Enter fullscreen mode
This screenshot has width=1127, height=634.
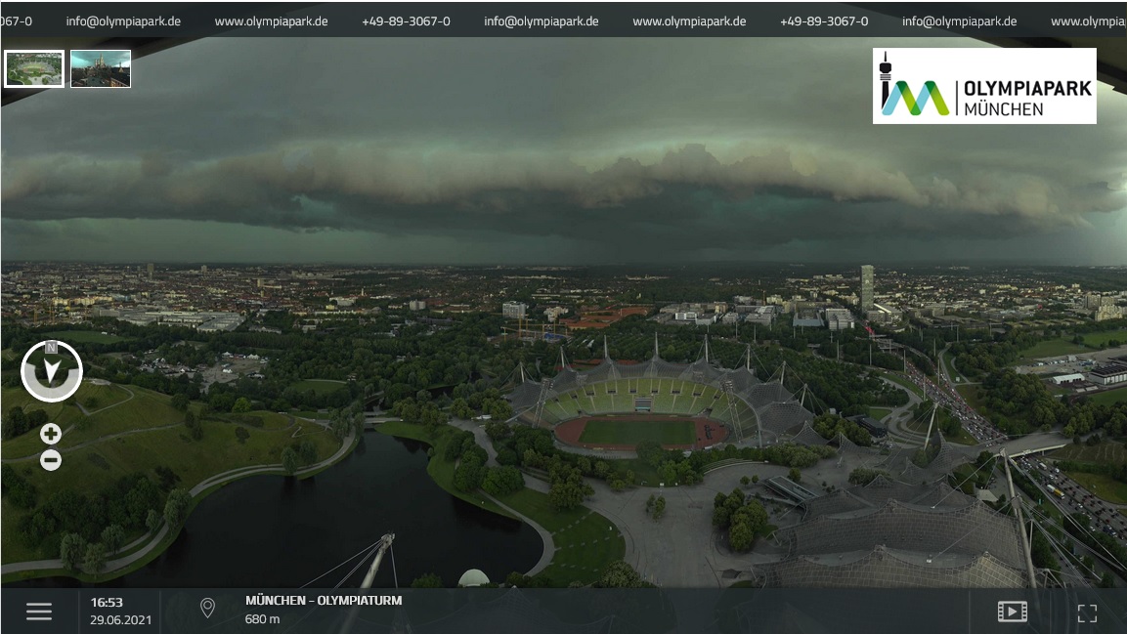(x=1087, y=613)
